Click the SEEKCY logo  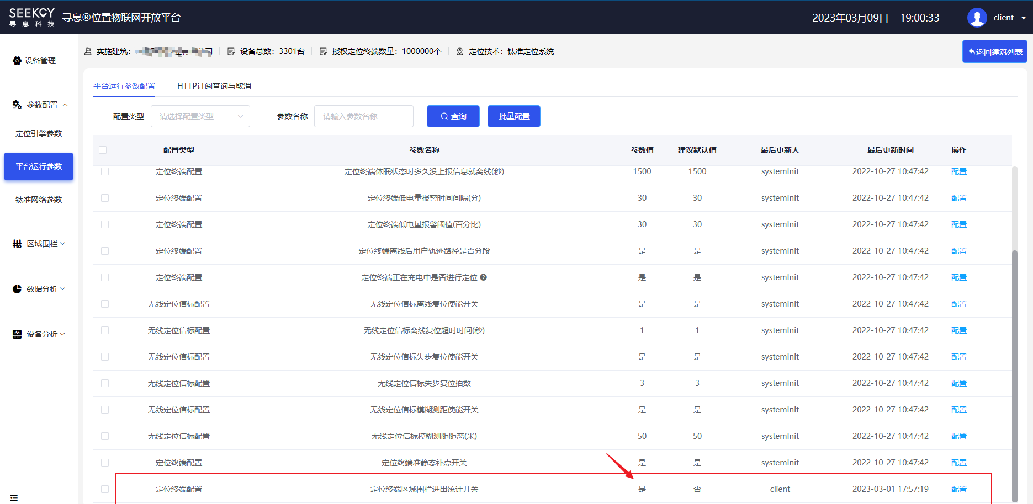[32, 17]
